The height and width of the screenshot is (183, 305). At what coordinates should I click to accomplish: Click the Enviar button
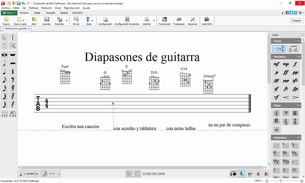(76, 21)
